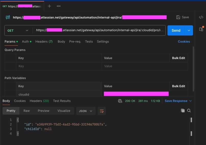
Task: Click the Save disk icon
Action: coord(178,17)
